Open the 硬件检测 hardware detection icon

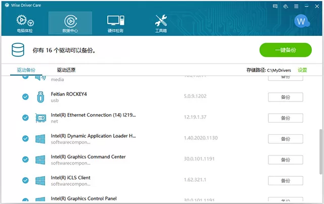(115, 21)
